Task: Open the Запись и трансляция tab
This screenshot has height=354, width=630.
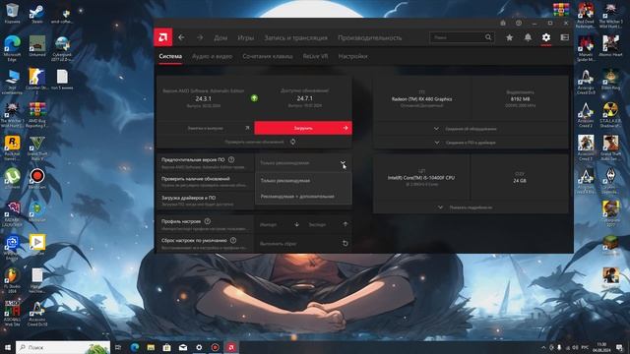Action: [295, 37]
